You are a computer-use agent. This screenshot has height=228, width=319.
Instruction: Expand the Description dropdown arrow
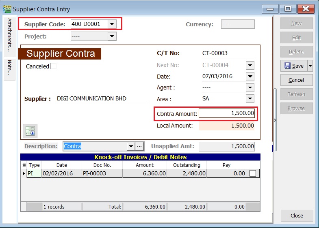pyautogui.click(x=131, y=146)
